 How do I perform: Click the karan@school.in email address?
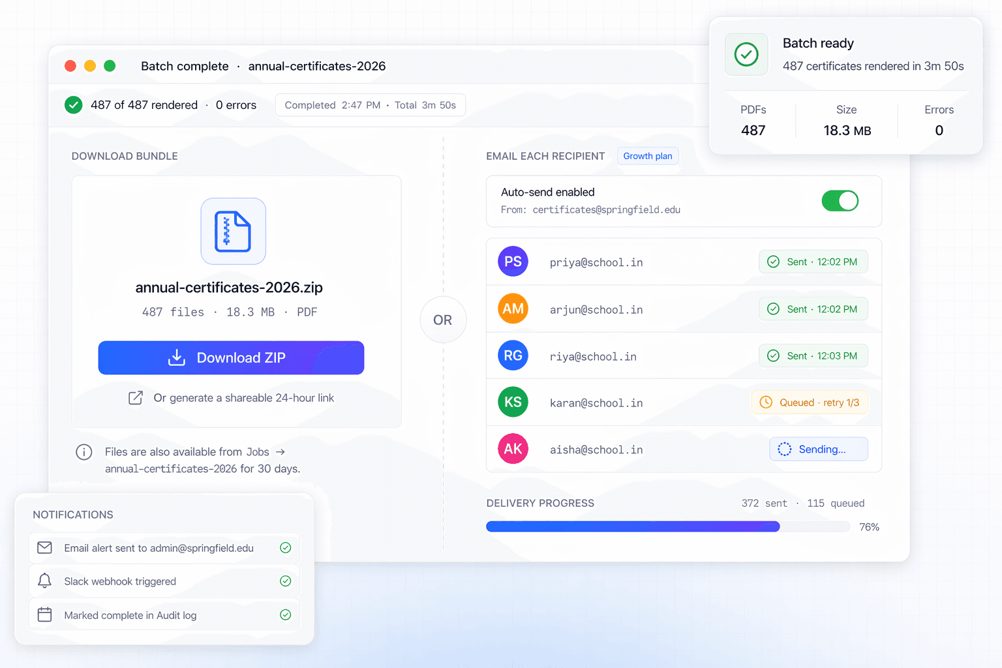tap(596, 403)
